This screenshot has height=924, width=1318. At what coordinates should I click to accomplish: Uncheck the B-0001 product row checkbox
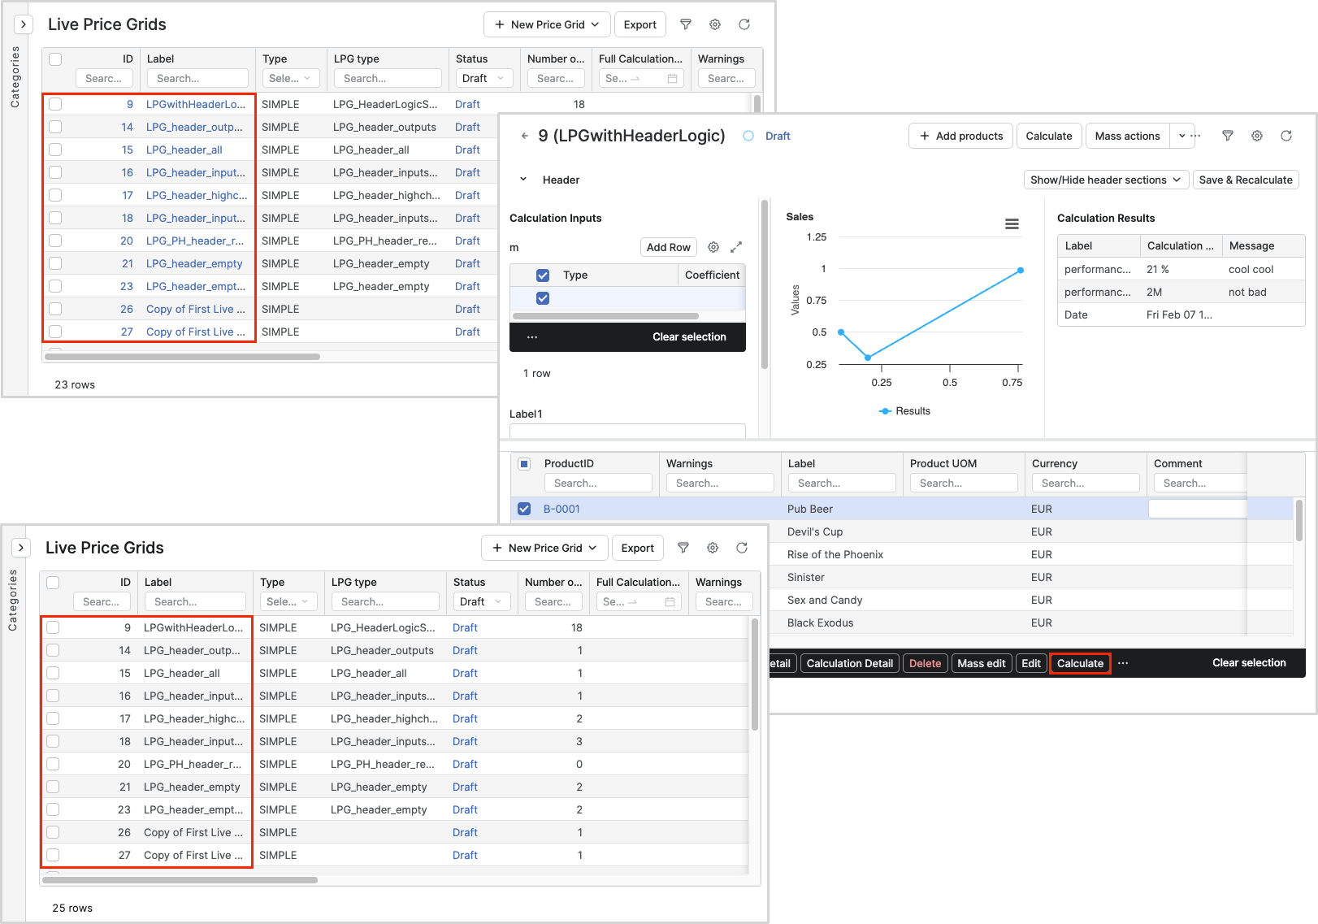click(x=524, y=509)
